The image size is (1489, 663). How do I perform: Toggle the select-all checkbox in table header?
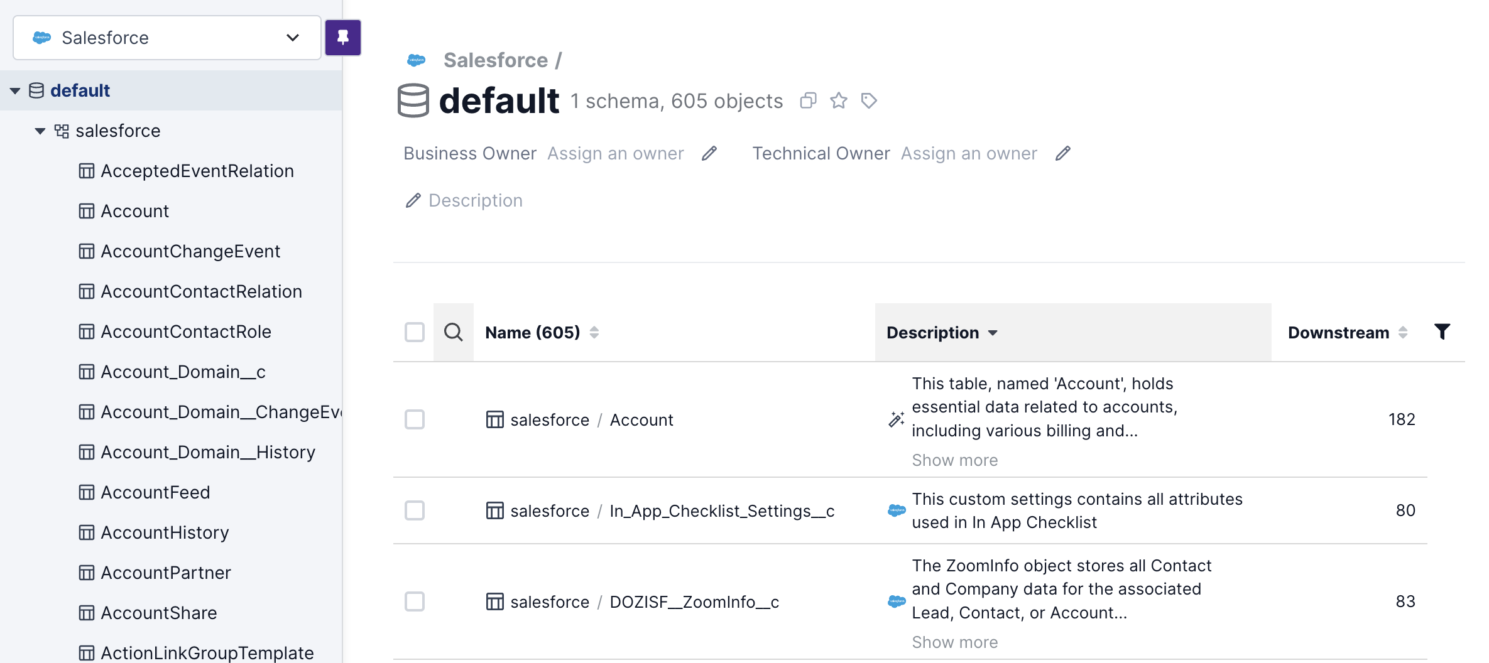point(415,332)
